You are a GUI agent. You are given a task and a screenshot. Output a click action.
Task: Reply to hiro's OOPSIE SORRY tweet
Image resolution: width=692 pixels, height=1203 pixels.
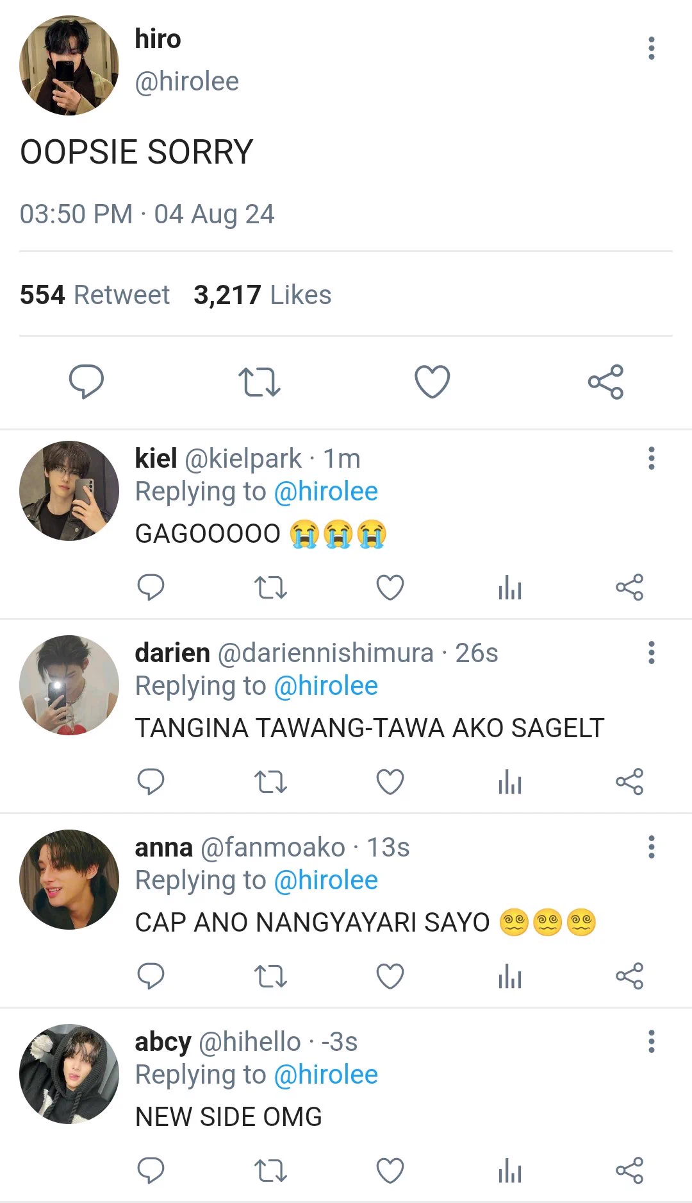tap(86, 382)
